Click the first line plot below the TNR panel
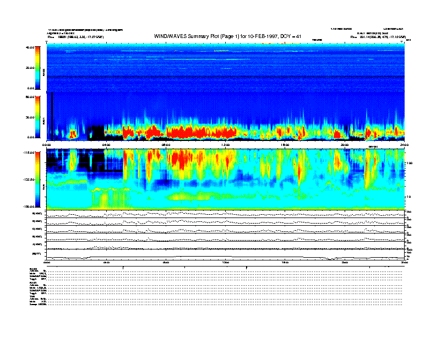The height and width of the screenshot is (337, 436). coord(226,214)
